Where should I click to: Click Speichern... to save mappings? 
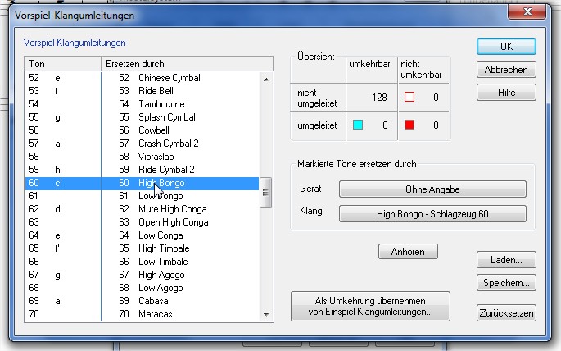[x=506, y=283]
